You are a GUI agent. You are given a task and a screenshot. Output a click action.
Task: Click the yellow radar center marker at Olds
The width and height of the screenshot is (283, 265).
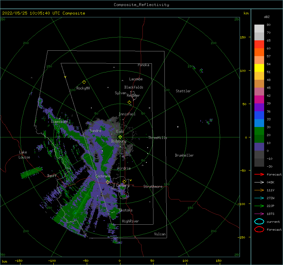tap(120, 137)
